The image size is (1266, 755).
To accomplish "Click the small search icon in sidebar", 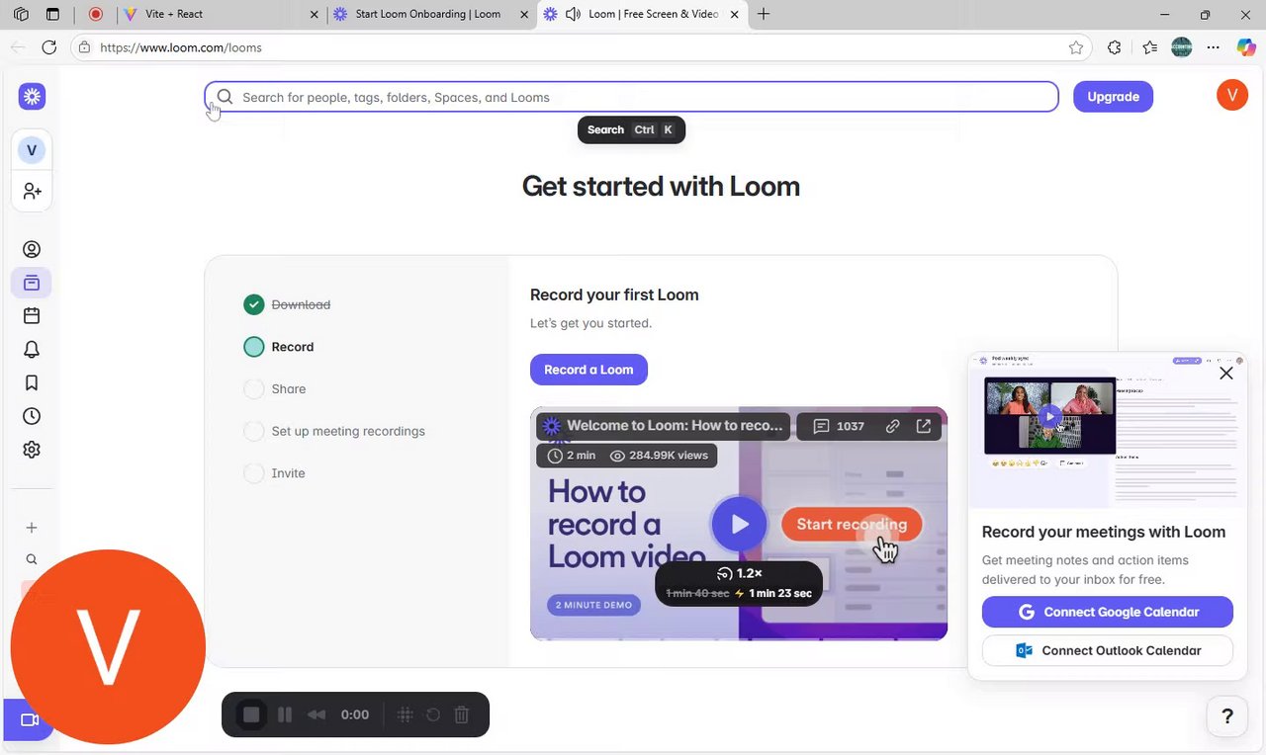I will pyautogui.click(x=32, y=559).
